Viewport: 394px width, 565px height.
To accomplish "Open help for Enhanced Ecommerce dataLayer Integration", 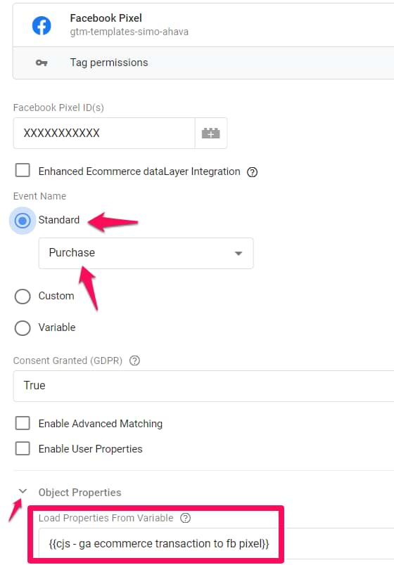I will click(x=252, y=172).
